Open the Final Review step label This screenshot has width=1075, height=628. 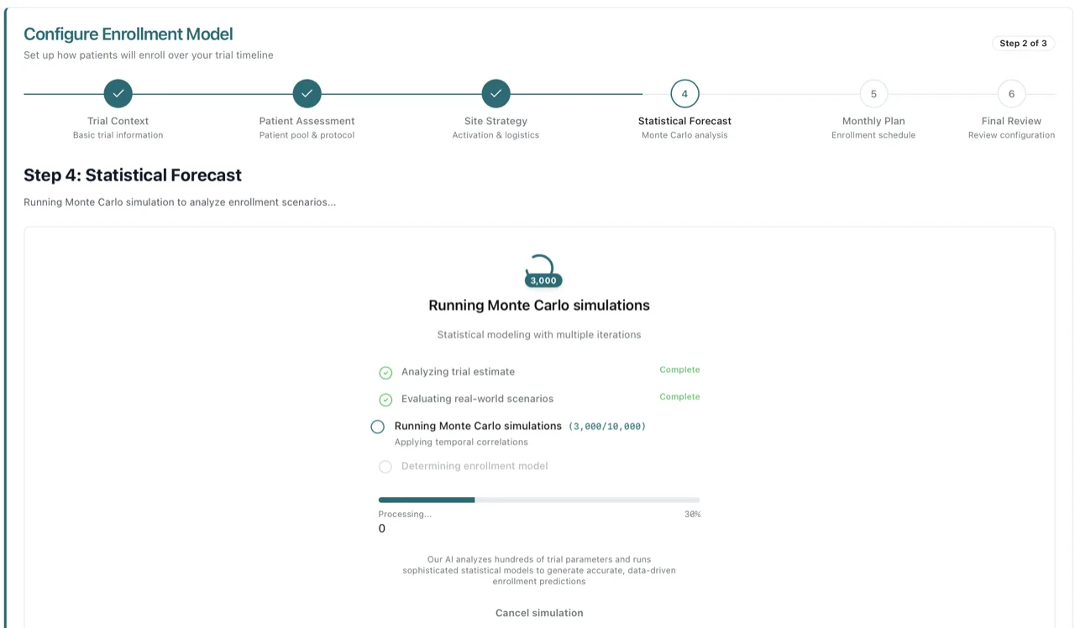1011,121
